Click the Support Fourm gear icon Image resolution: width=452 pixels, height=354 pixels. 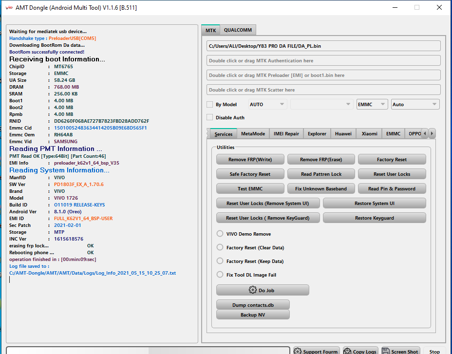coord(297,351)
